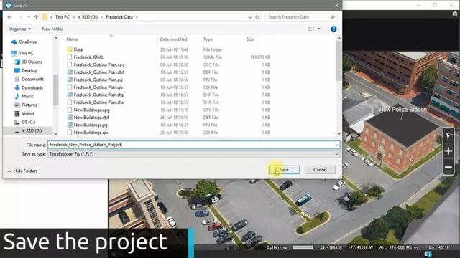460x258 pixels.
Task: Expand the Save as type dropdown
Action: click(336, 154)
